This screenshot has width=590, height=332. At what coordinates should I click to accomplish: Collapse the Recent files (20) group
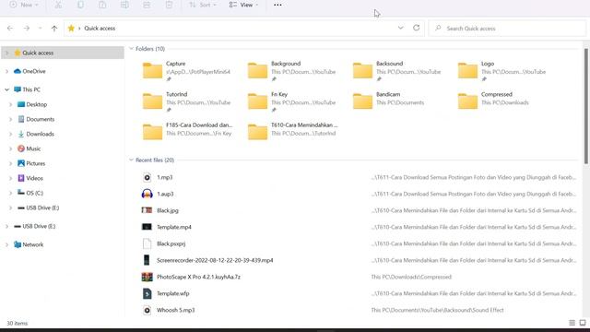(131, 160)
